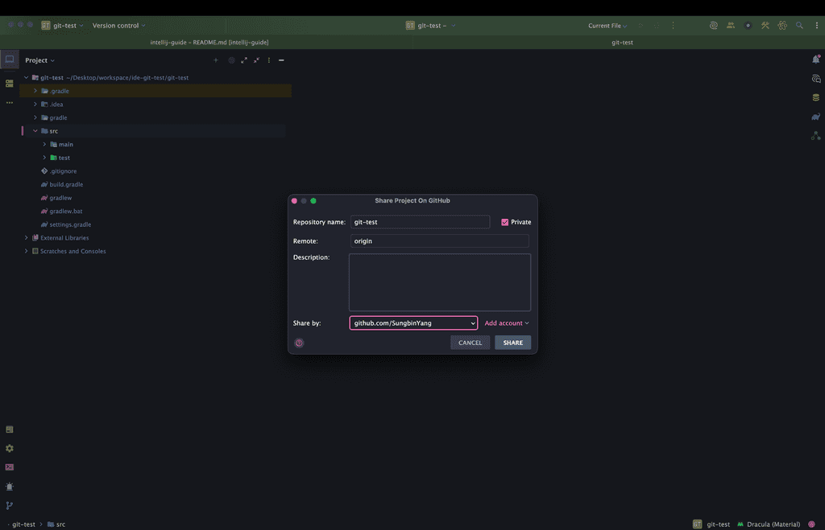Screen dimensions: 825x530
Task: Open the Share by account dropdown
Action: 413,323
